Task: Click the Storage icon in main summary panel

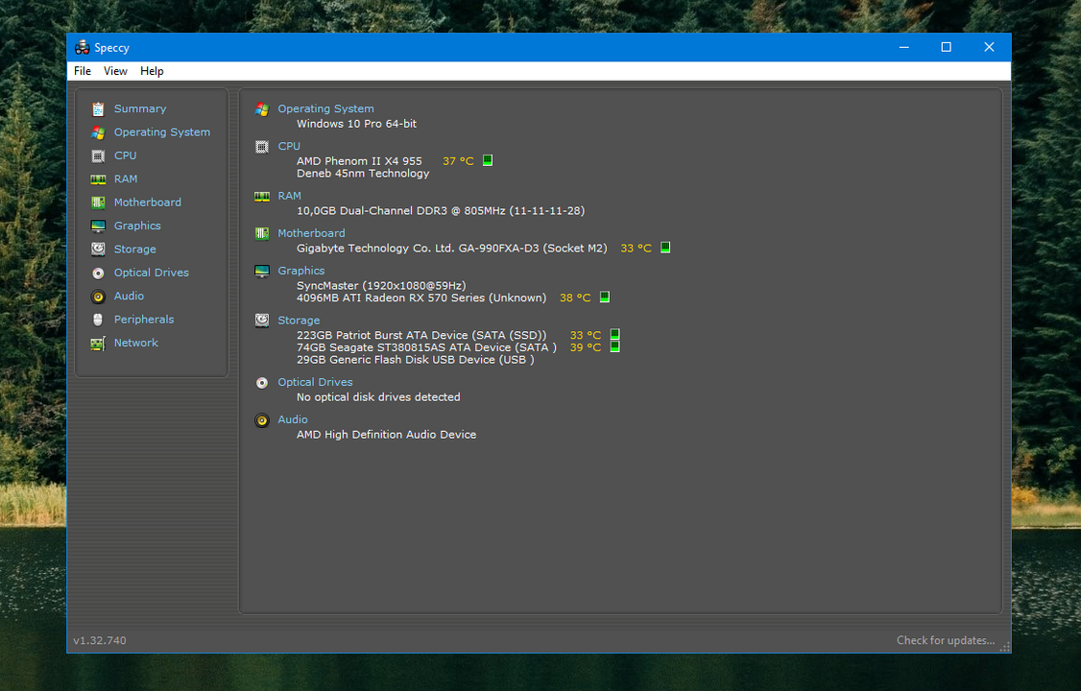Action: tap(262, 321)
